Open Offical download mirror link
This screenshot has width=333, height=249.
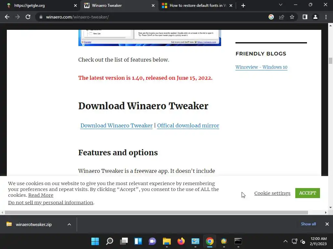(188, 125)
